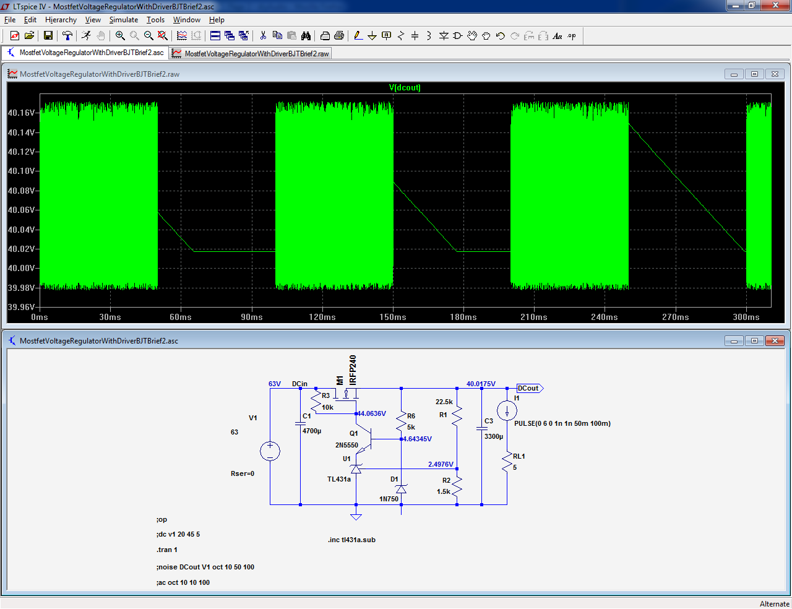Click the ;noise DCout V1 oct 10 50 100 comment

(205, 567)
